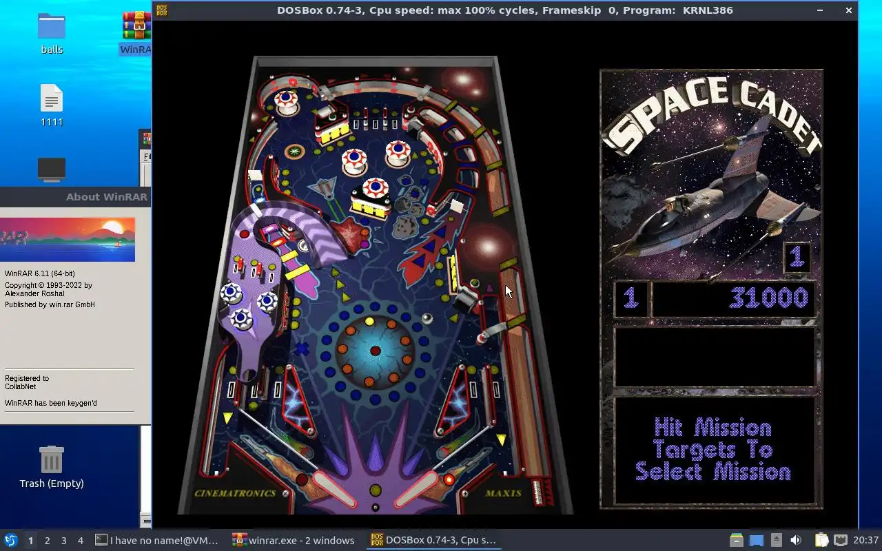Click the yellow center post light between flippers
This screenshot has height=551, width=882.
[x=375, y=490]
